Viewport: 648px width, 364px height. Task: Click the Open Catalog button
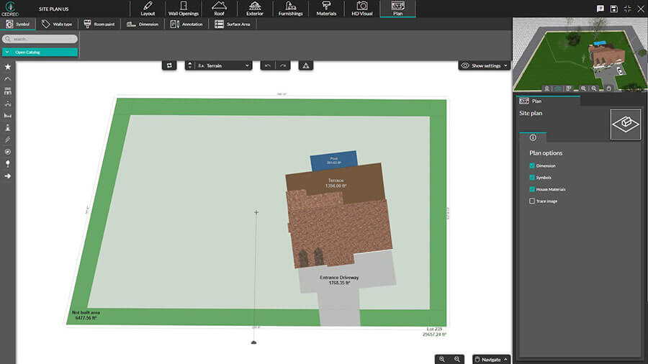click(x=40, y=53)
